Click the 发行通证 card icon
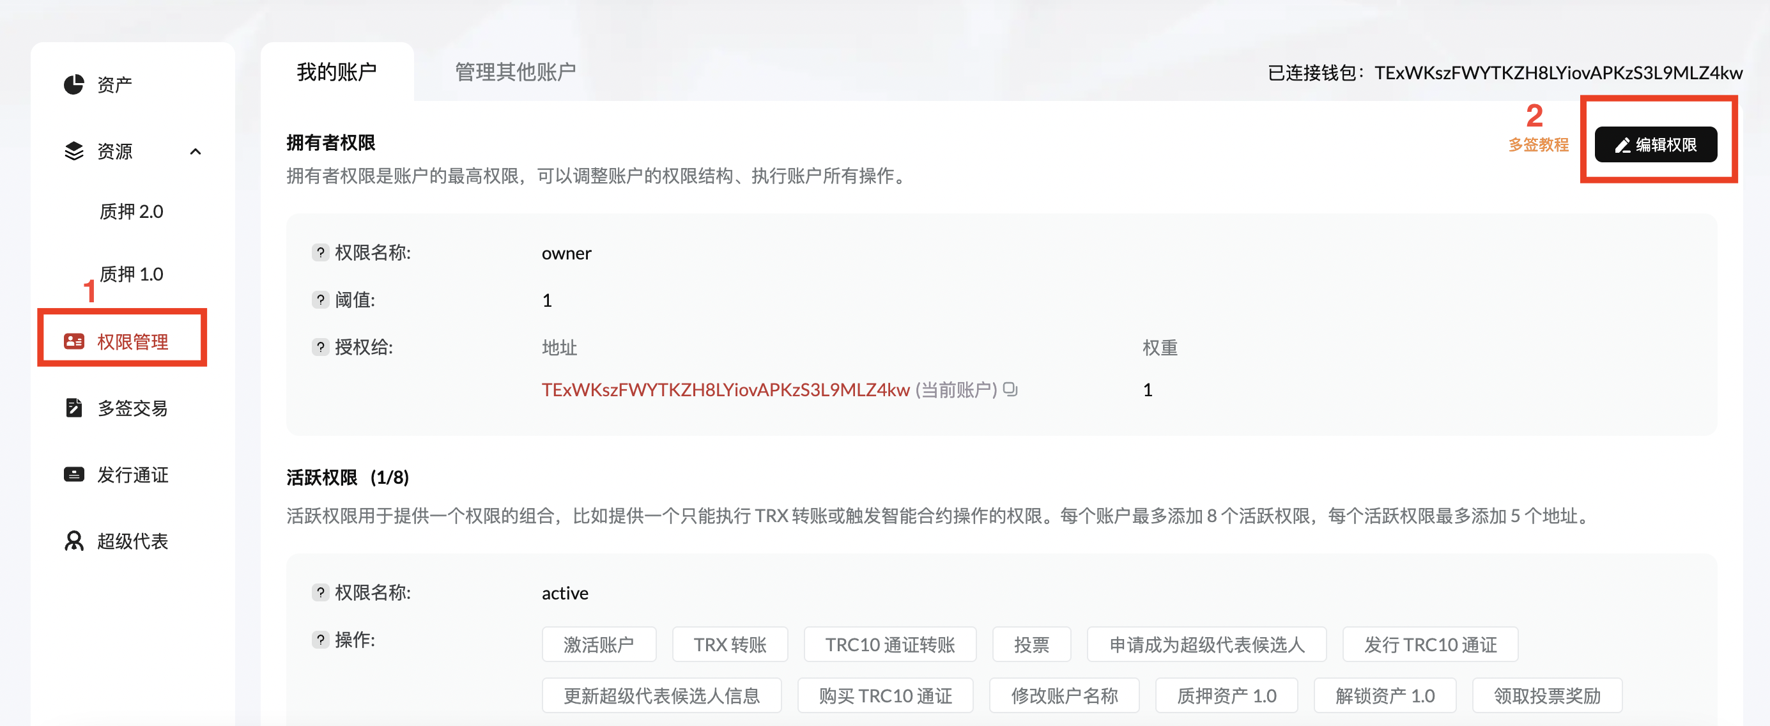 (73, 474)
